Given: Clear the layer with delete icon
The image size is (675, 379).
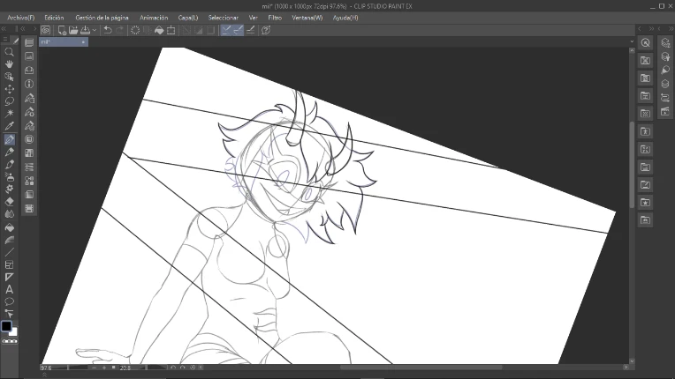Looking at the screenshot, I should pyautogui.click(x=135, y=30).
